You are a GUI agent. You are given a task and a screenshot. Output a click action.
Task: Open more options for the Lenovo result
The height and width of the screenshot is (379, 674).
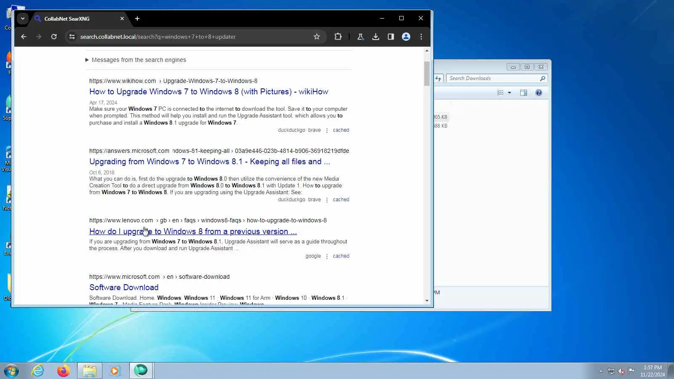[327, 256]
